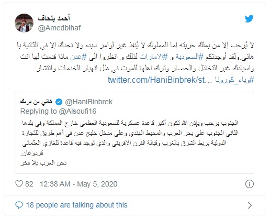Open the quoted tweet body text
Screen dimensions: 270x219
click(130, 143)
